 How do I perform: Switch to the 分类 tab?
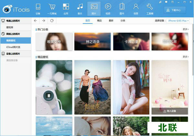(123, 21)
